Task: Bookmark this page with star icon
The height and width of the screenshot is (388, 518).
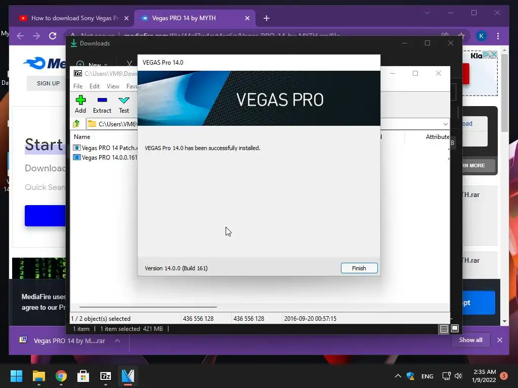Action: coord(461,36)
